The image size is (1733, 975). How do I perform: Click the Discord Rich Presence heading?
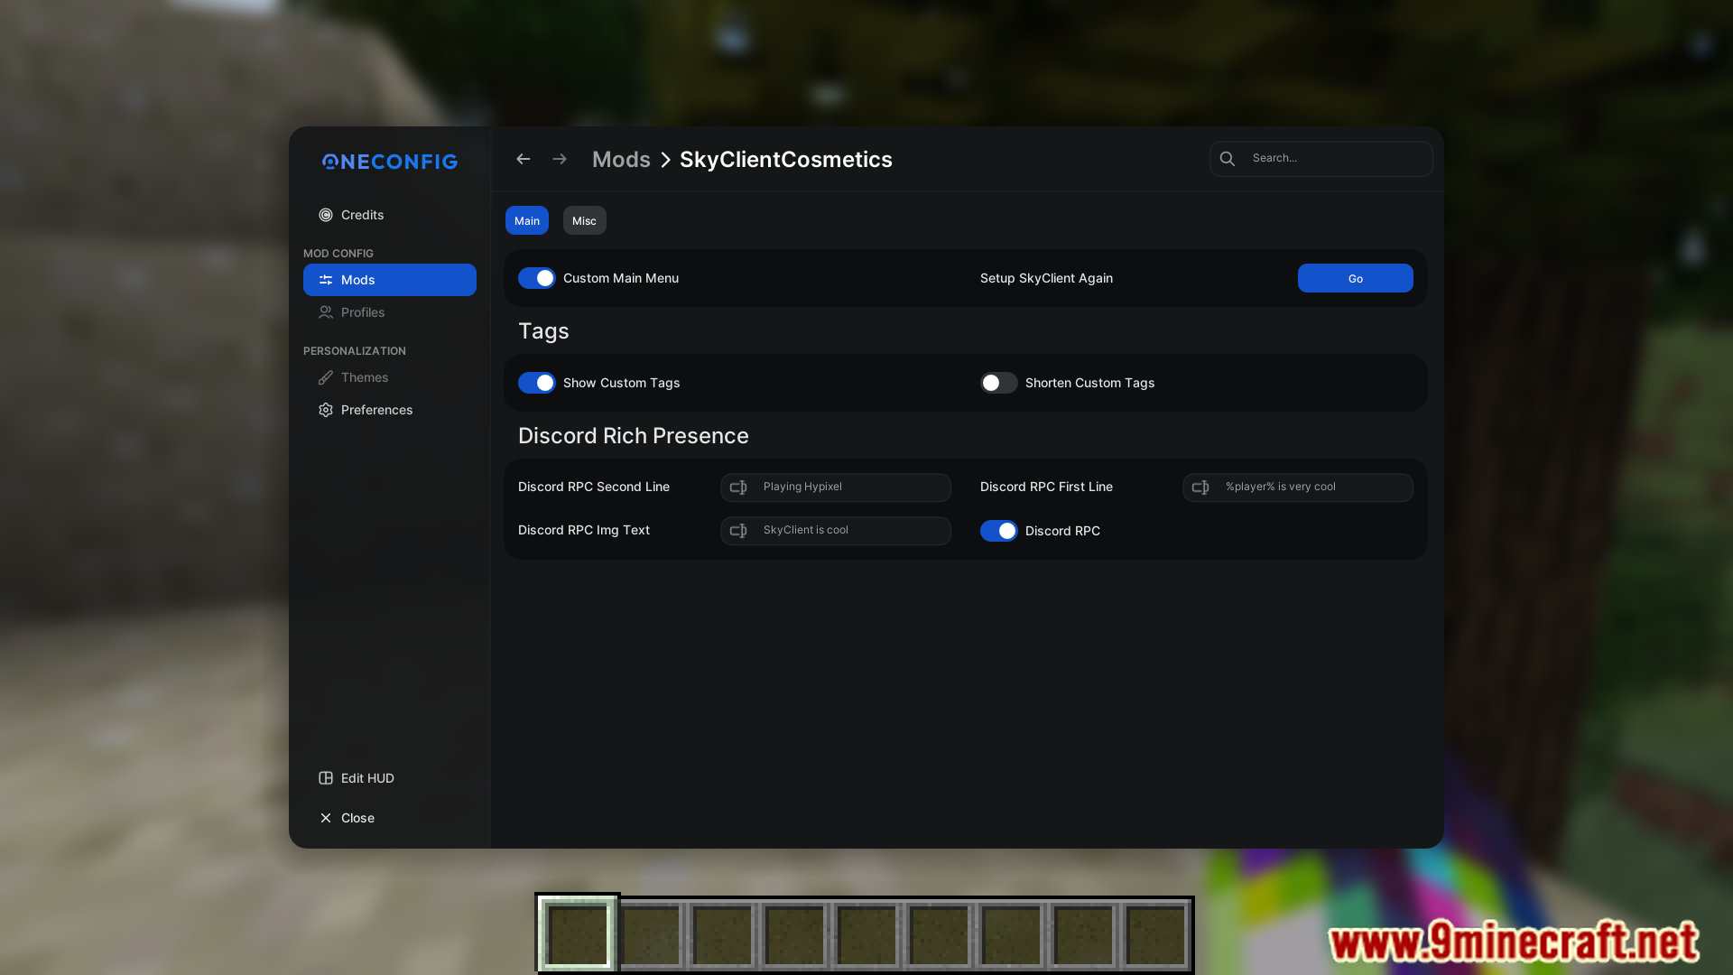634,436
